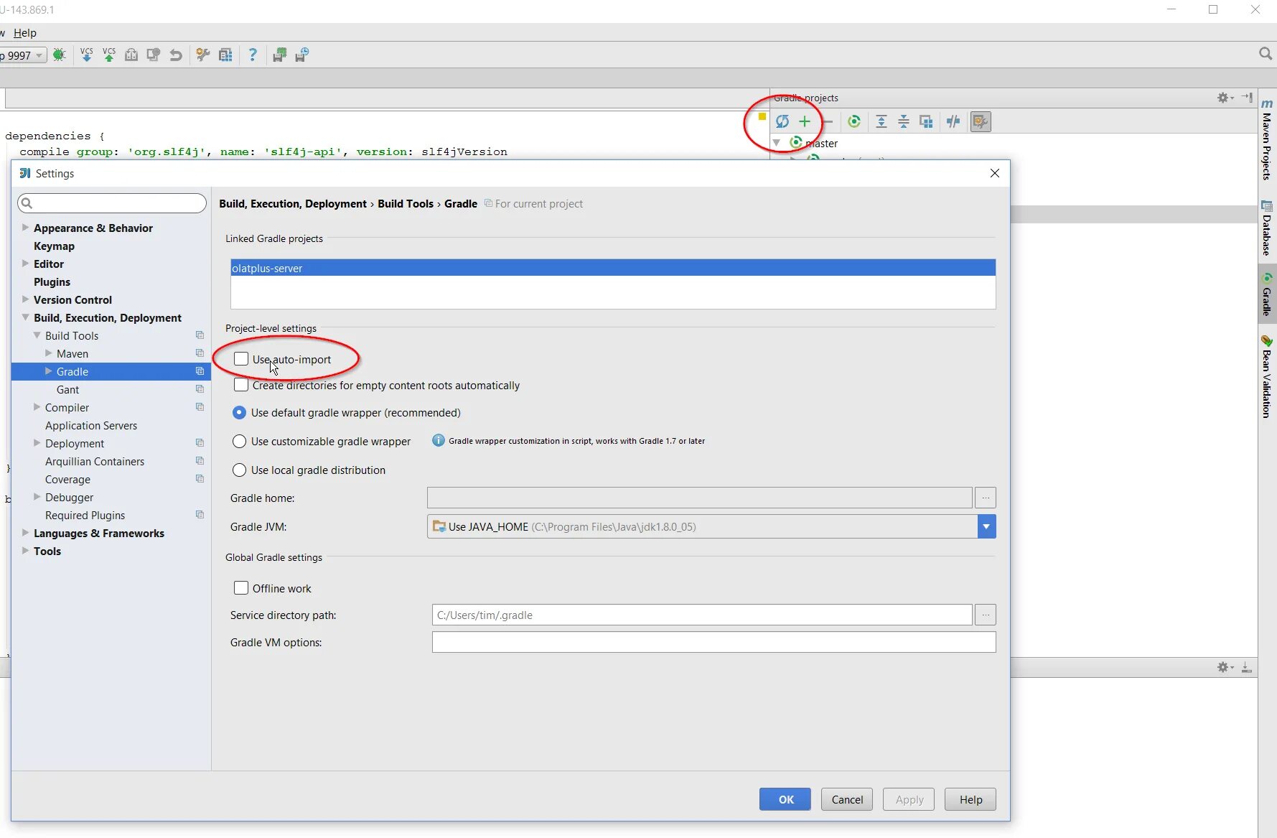The width and height of the screenshot is (1277, 838).
Task: Toggle offline mode icon in Gradle panel
Action: tap(953, 121)
